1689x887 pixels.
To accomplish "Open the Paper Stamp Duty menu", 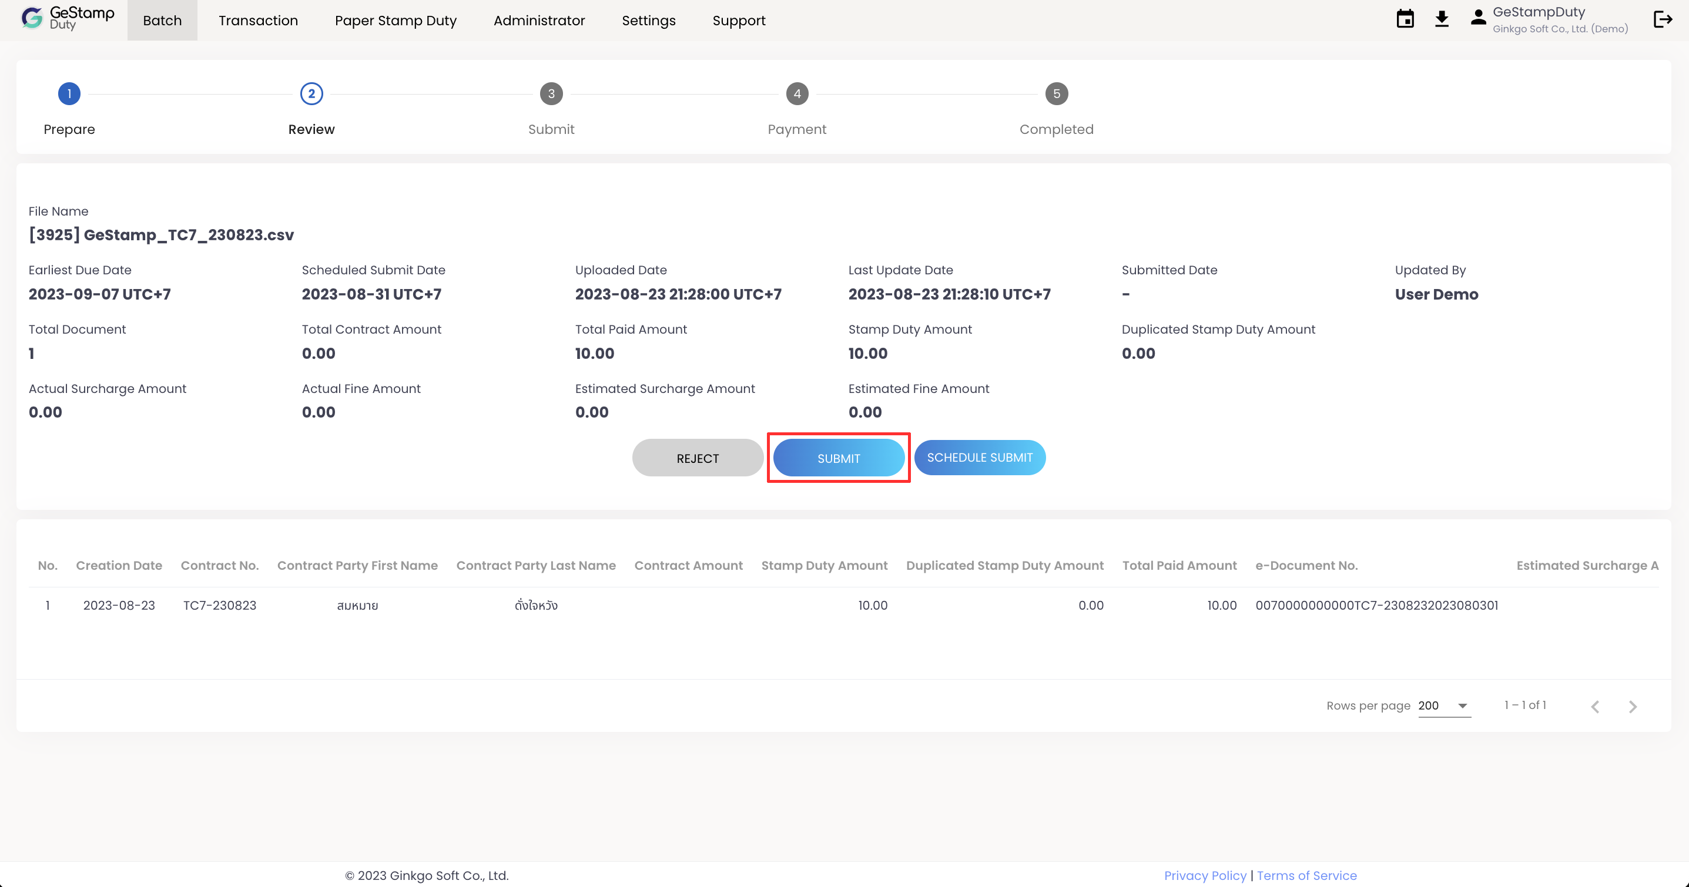I will (396, 21).
